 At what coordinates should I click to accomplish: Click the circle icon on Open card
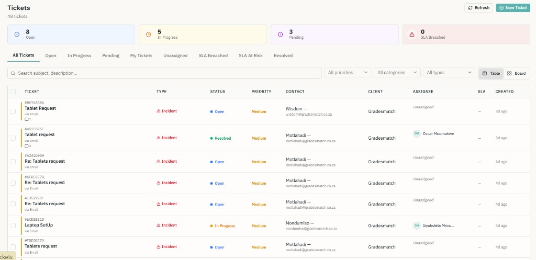(17, 34)
